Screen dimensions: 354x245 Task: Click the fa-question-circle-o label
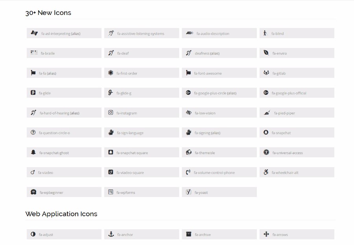point(54,133)
